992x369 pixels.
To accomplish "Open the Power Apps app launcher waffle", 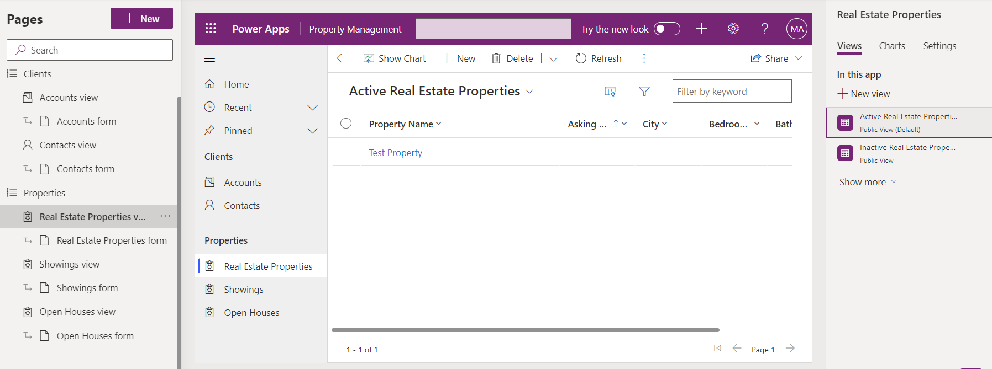I will click(x=211, y=29).
